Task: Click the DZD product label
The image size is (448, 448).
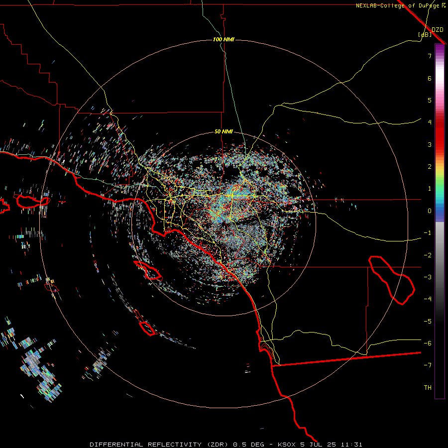Action: pyautogui.click(x=438, y=30)
